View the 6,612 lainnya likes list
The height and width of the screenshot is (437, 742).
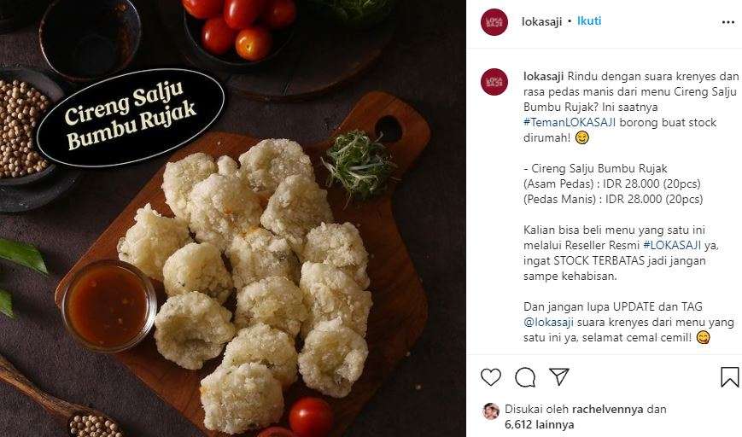pyautogui.click(x=539, y=424)
